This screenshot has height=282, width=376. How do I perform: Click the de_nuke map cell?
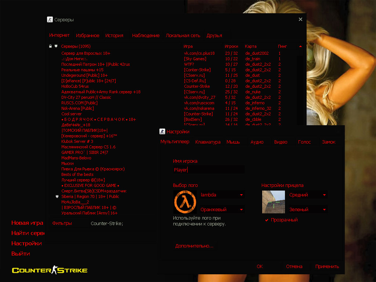point(253,92)
